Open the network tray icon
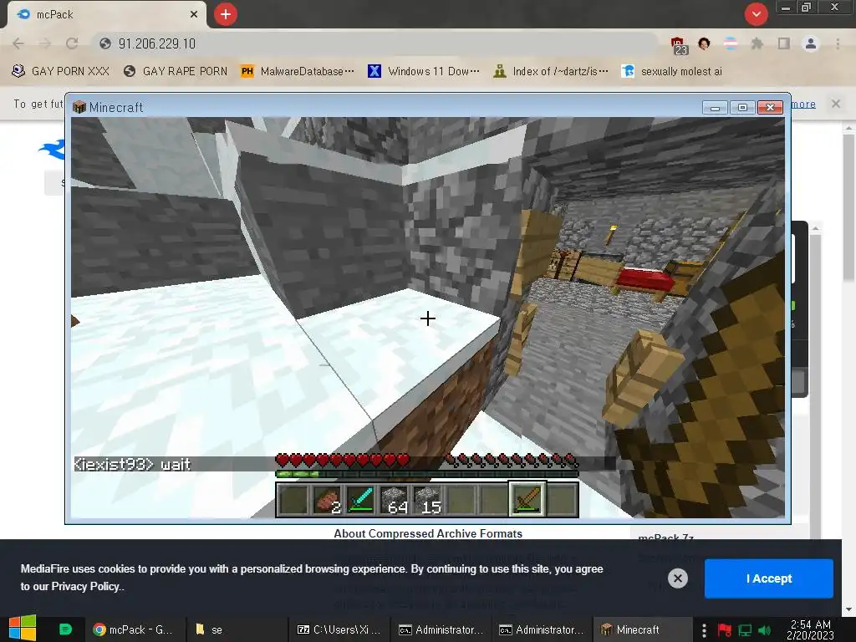The width and height of the screenshot is (856, 642). [745, 630]
